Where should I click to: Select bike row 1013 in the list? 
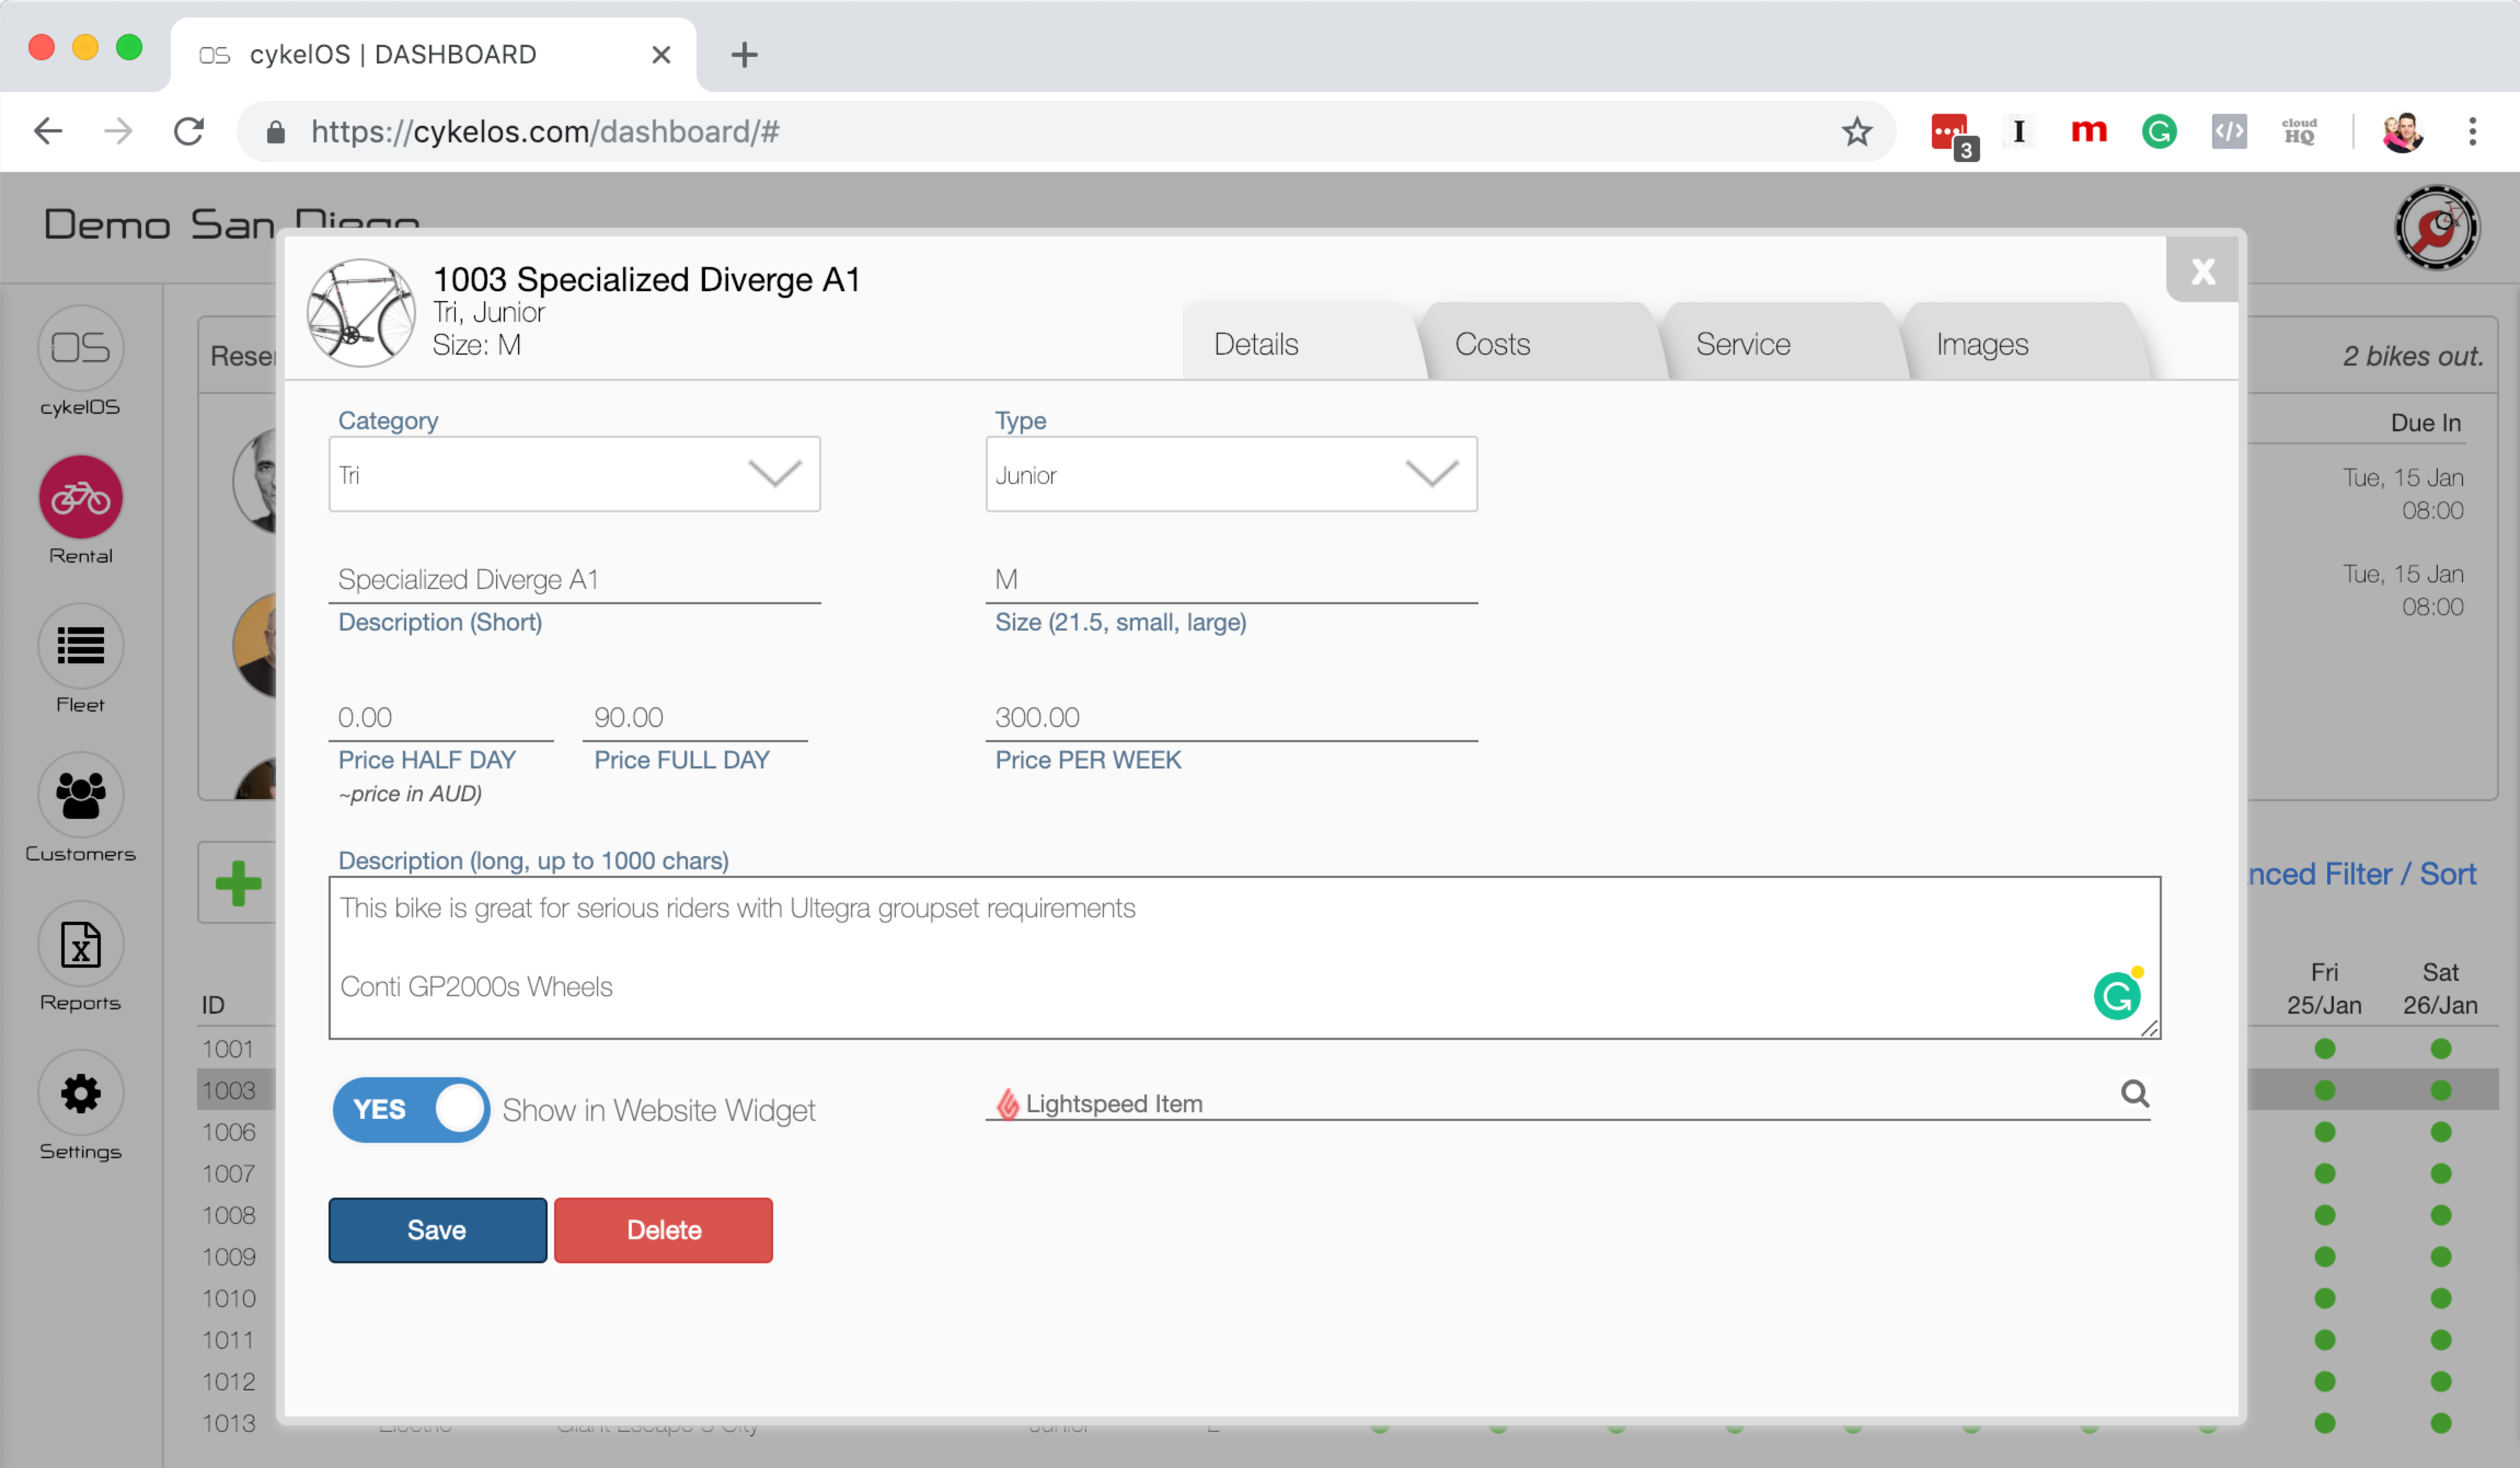(x=228, y=1423)
